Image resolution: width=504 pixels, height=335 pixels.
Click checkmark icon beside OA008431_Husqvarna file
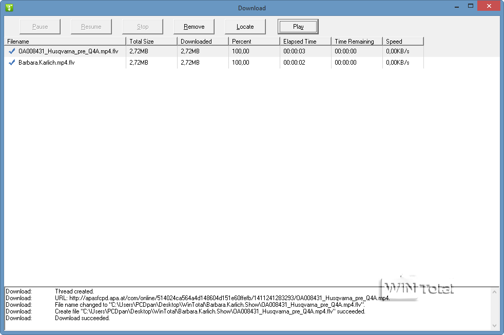[x=12, y=51]
